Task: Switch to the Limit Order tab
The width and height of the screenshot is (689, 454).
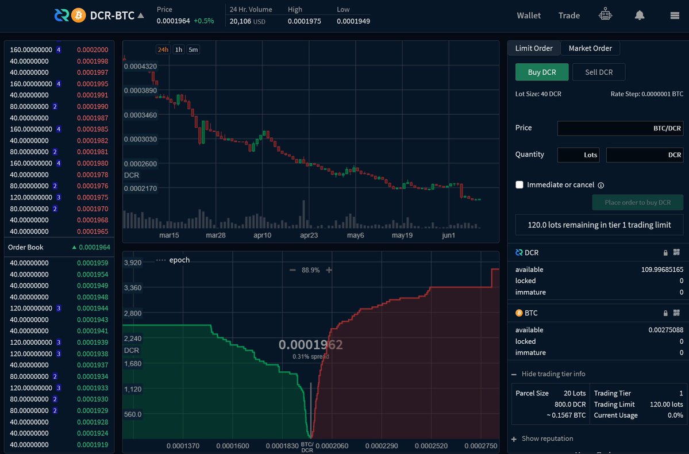Action: click(534, 48)
